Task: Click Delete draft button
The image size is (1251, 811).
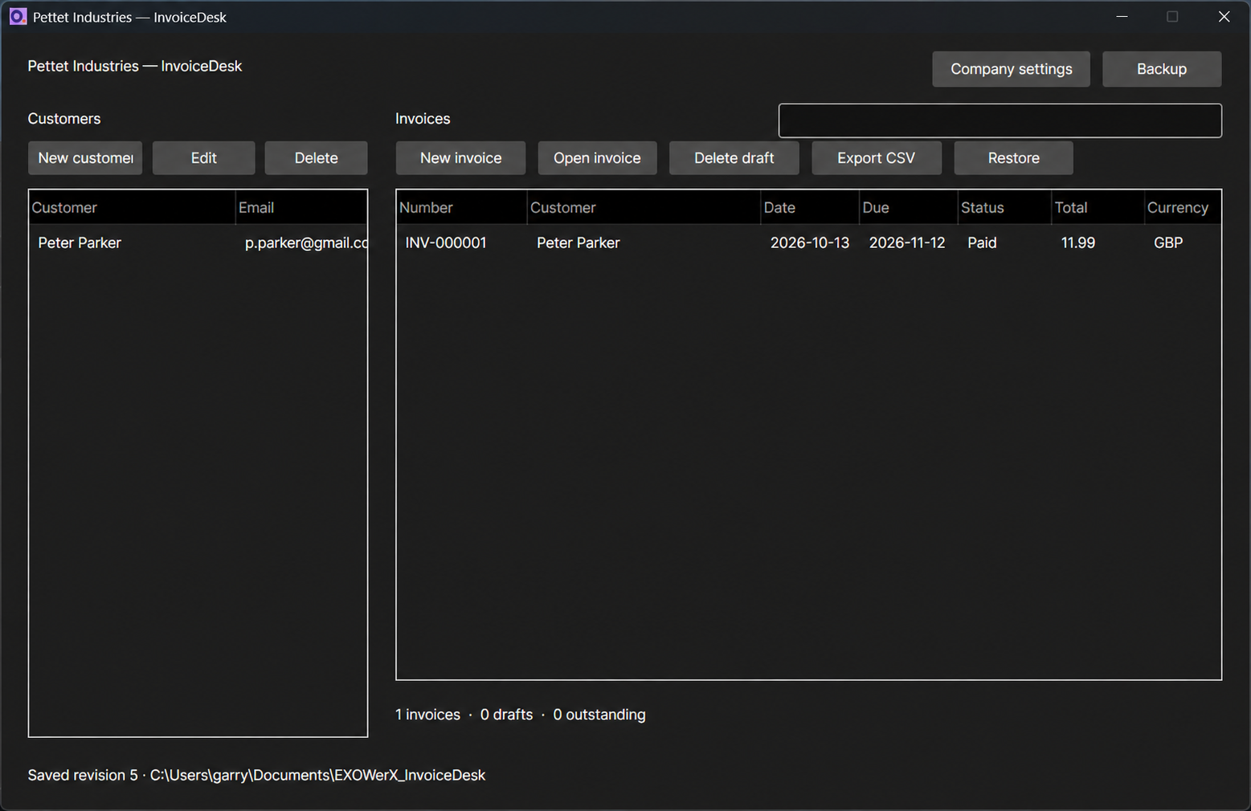Action: click(x=734, y=158)
